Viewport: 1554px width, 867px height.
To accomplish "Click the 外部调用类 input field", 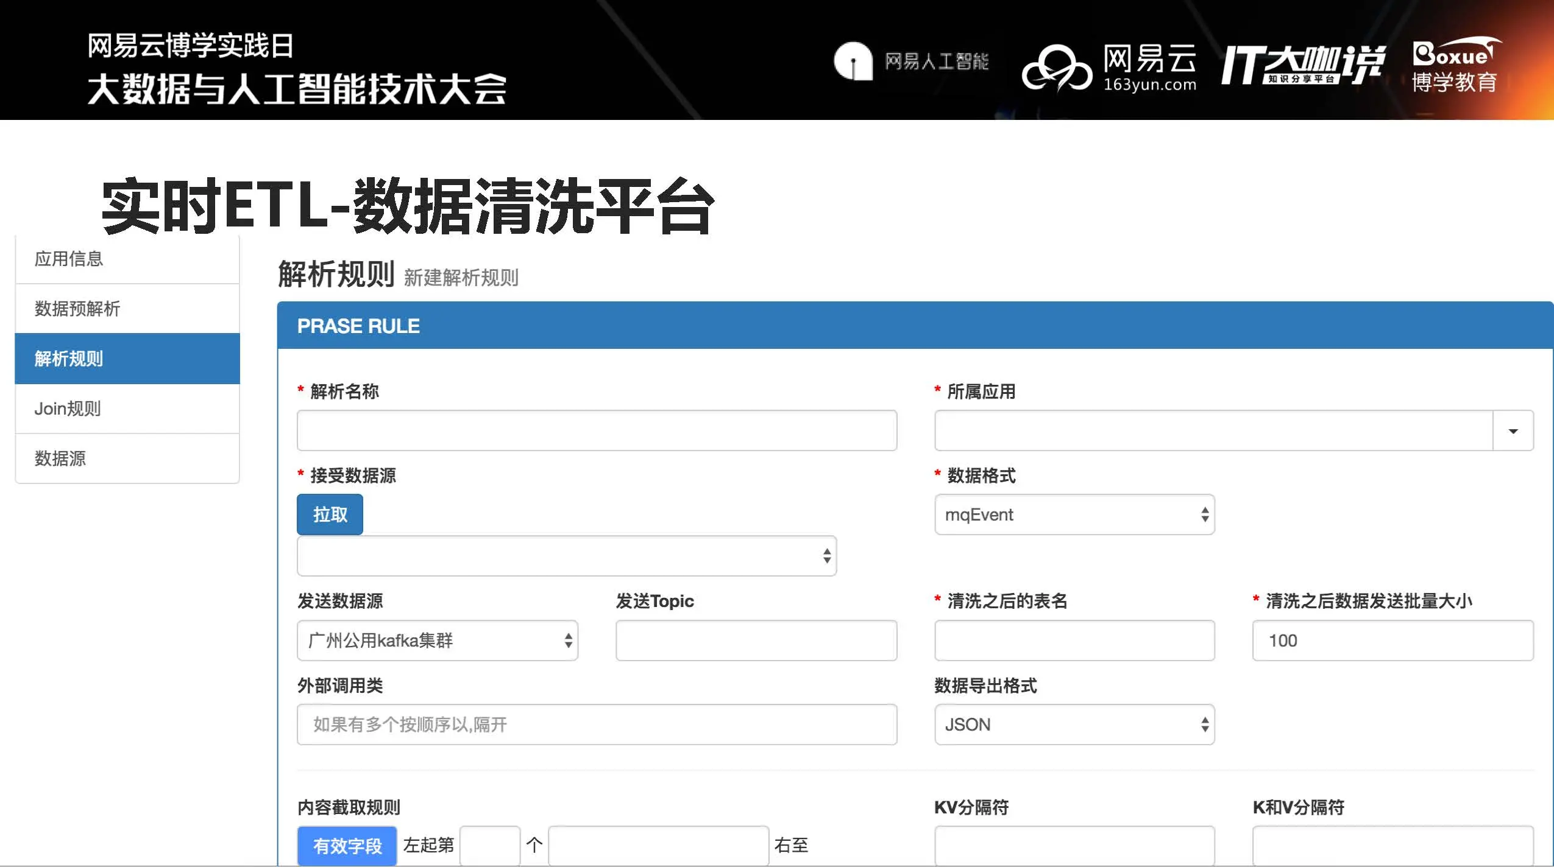I will point(597,725).
